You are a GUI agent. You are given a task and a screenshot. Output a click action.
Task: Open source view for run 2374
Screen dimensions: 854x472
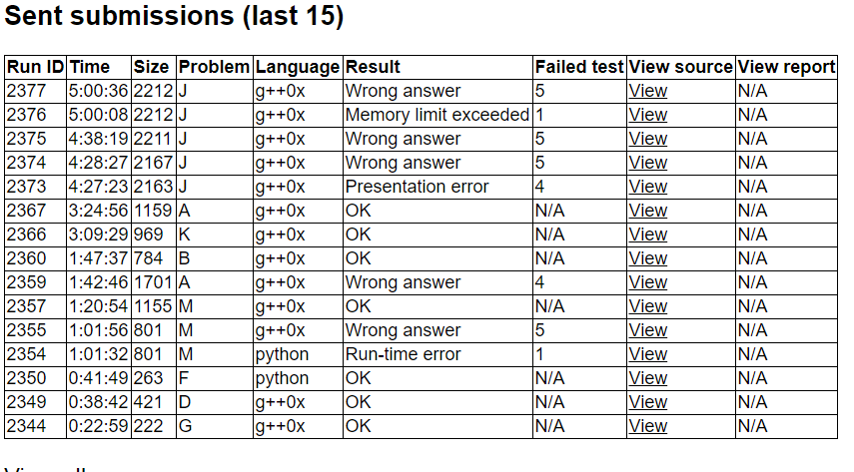tap(647, 163)
